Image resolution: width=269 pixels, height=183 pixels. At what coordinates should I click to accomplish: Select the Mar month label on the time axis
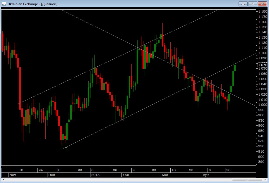pyautogui.click(x=165, y=175)
